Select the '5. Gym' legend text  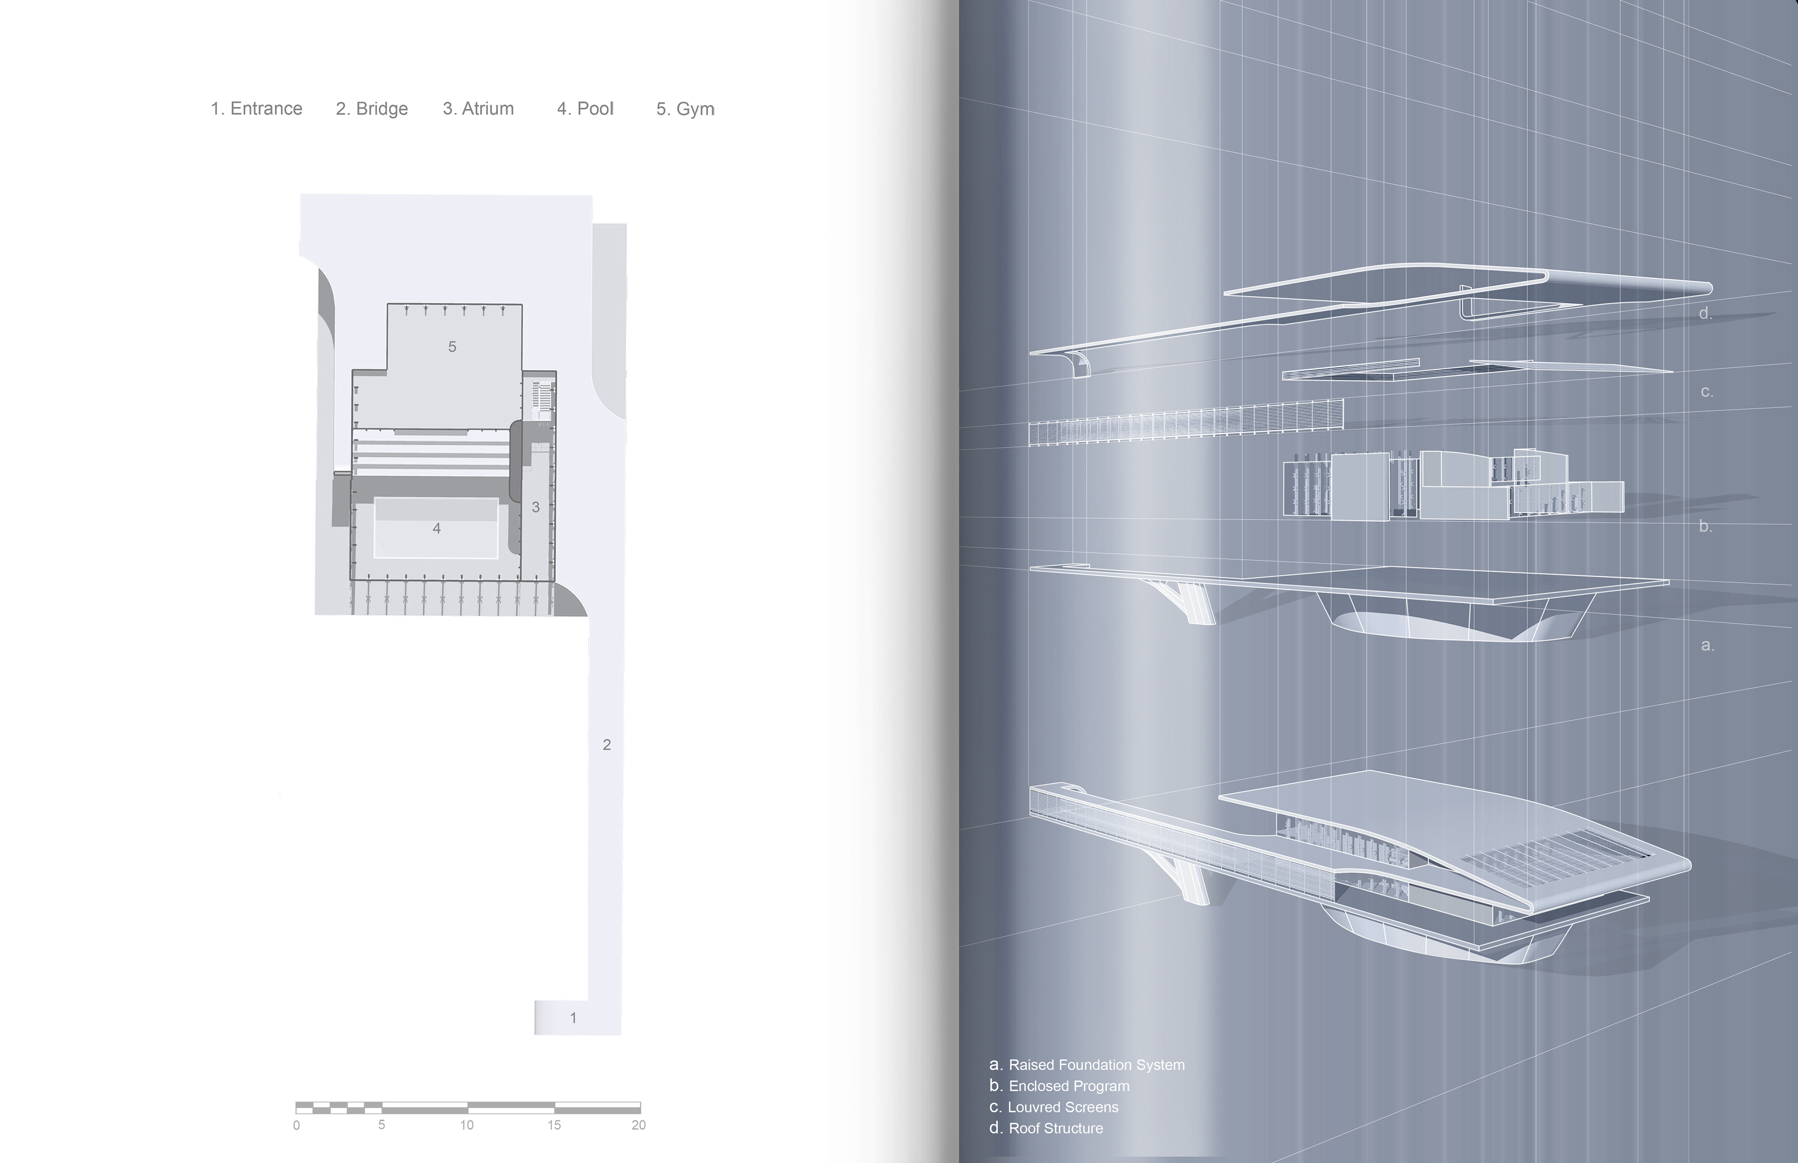tap(685, 109)
